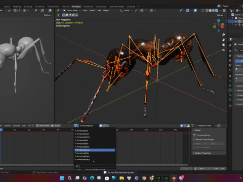Switch to rendered viewport shading
This screenshot has height=182, width=243.
click(x=217, y=11)
